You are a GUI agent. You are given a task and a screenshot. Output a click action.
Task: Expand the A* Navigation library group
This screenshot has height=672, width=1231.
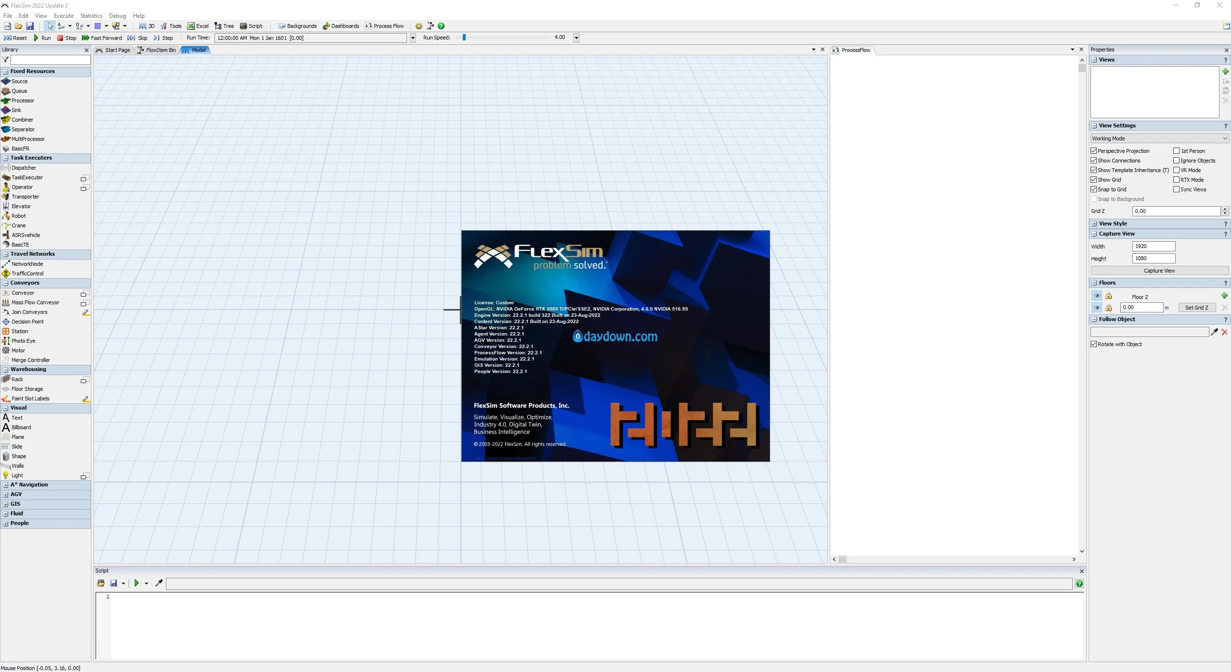[6, 485]
